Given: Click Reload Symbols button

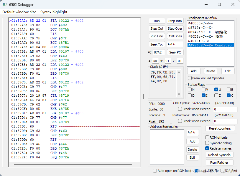Looking at the screenshot, I should click(219, 155).
